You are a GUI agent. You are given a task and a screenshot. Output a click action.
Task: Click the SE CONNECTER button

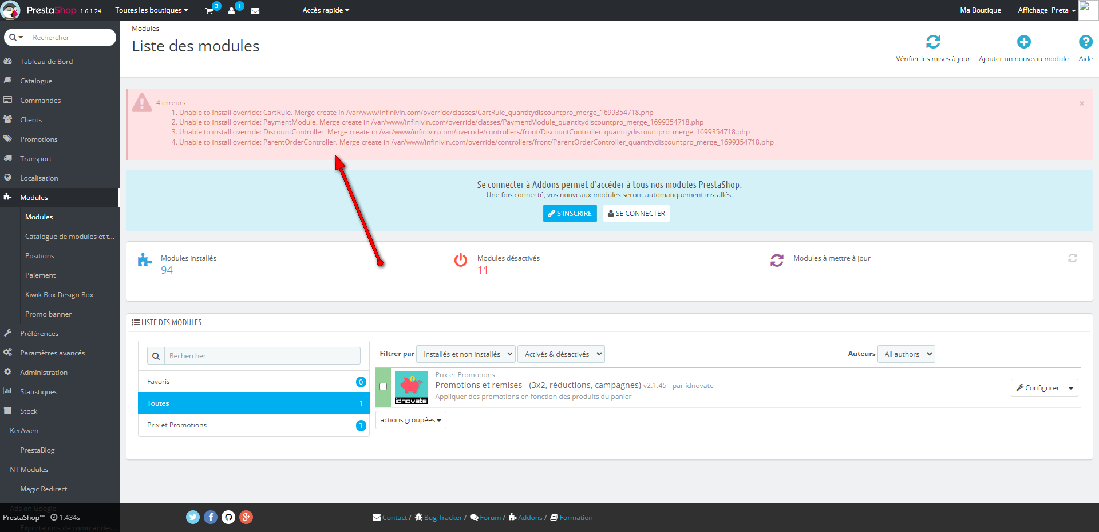pos(637,214)
